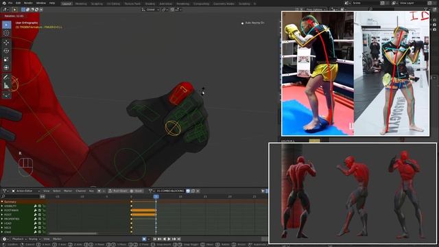Screen dimensions: 439x247
Task: Expand the VISIBILITY channel group
Action: coord(2,206)
